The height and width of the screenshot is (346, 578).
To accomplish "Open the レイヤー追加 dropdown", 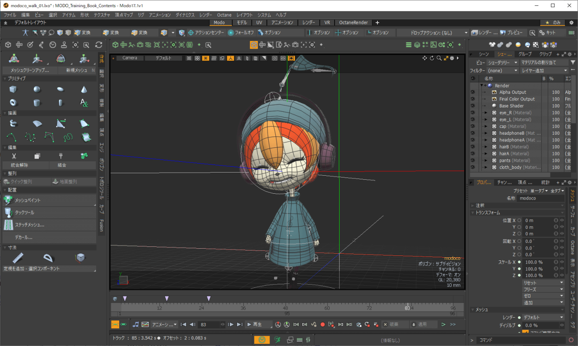I will tap(544, 71).
